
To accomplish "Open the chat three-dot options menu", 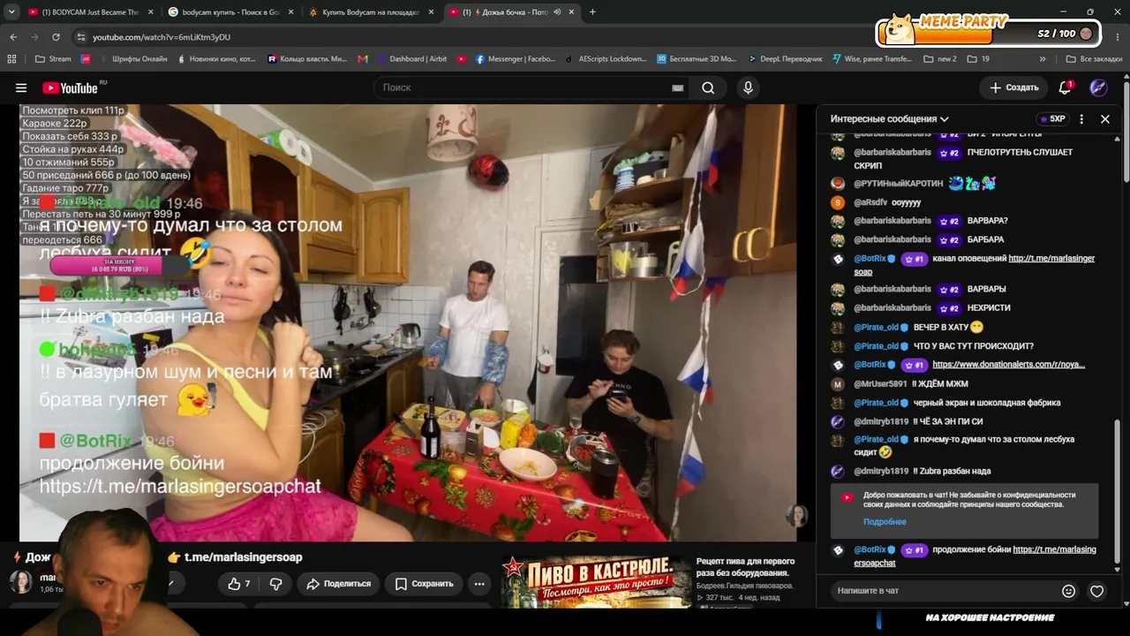I will click(x=1081, y=118).
